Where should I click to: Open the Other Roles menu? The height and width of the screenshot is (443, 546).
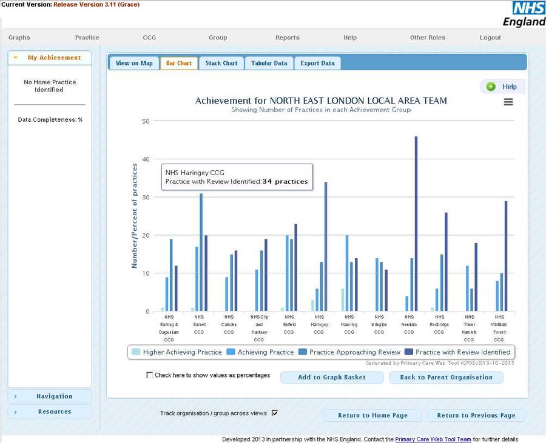click(428, 38)
